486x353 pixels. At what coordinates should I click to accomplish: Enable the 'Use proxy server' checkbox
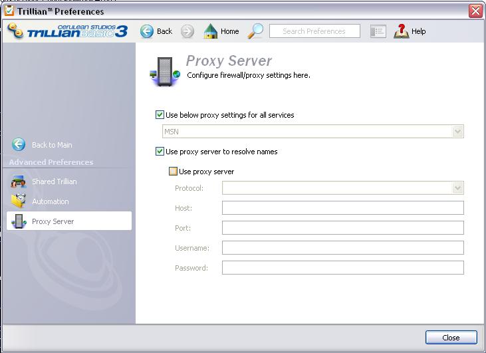pos(173,172)
